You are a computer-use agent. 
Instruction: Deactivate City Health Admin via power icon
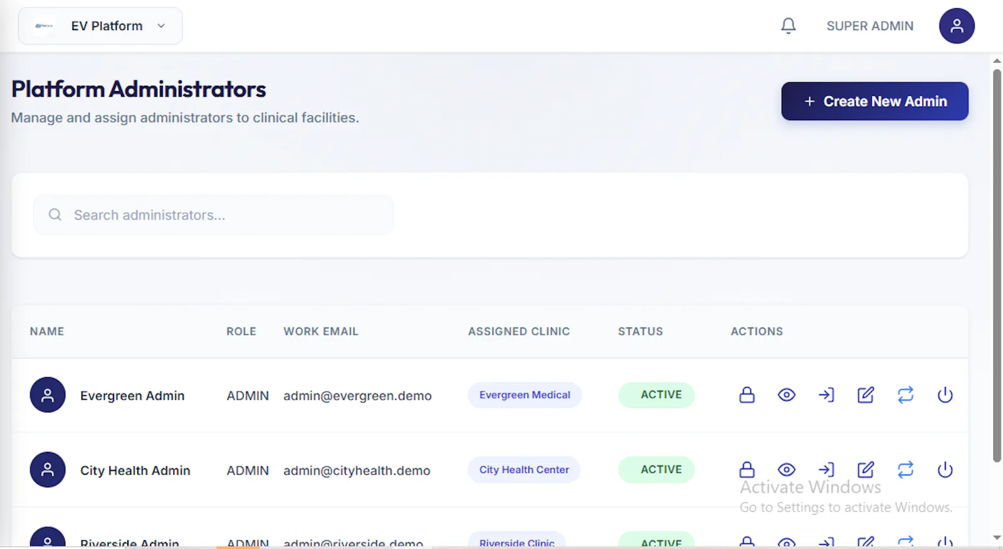click(945, 469)
